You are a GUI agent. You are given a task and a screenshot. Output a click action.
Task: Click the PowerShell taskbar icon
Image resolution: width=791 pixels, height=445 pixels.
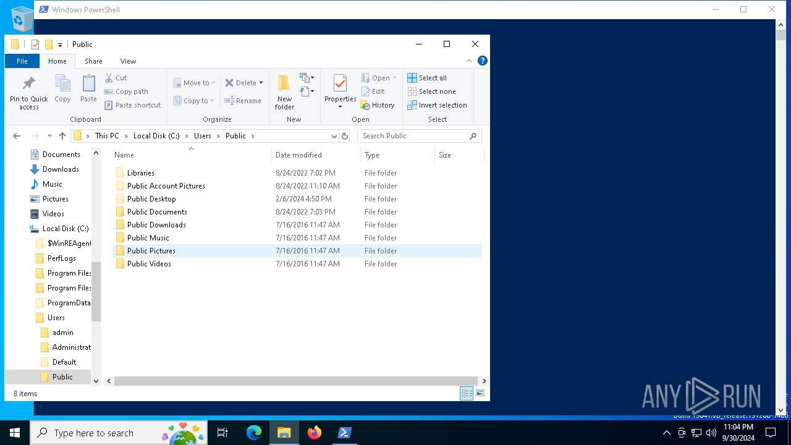345,433
